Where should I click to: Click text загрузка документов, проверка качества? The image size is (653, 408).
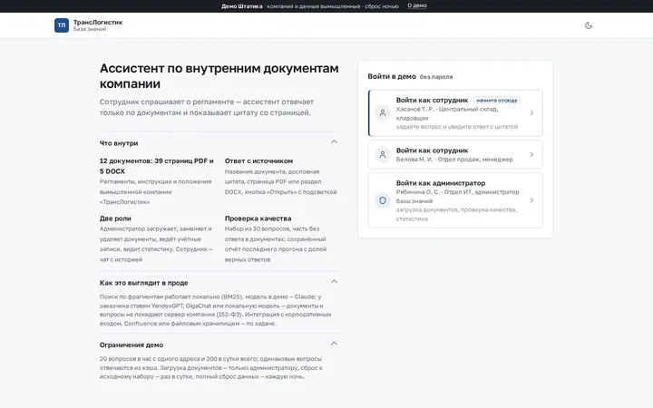coord(456,214)
